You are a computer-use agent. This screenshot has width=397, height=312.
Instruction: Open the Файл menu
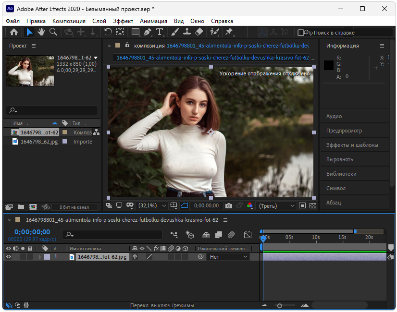[12, 21]
